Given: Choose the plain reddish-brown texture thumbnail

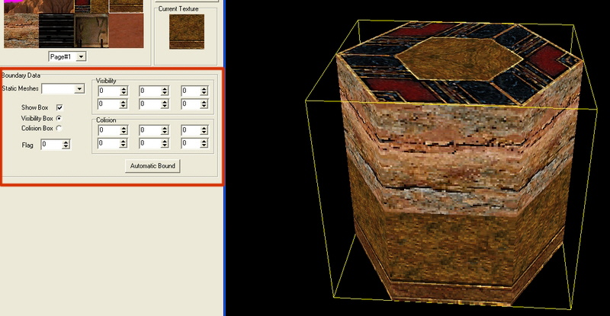Looking at the screenshot, I should [124, 32].
